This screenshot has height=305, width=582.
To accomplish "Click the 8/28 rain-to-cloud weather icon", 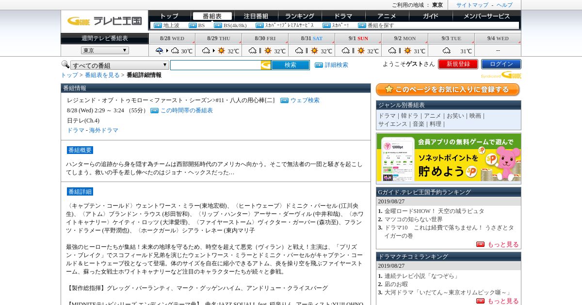I will pos(167,50).
